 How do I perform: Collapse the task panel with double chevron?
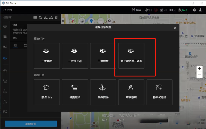(63, 21)
